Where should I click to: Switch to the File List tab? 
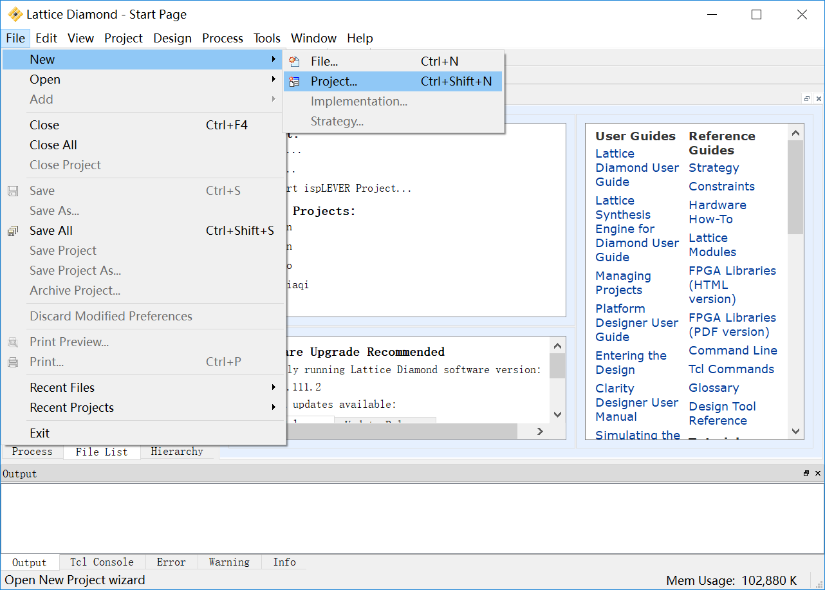[102, 452]
